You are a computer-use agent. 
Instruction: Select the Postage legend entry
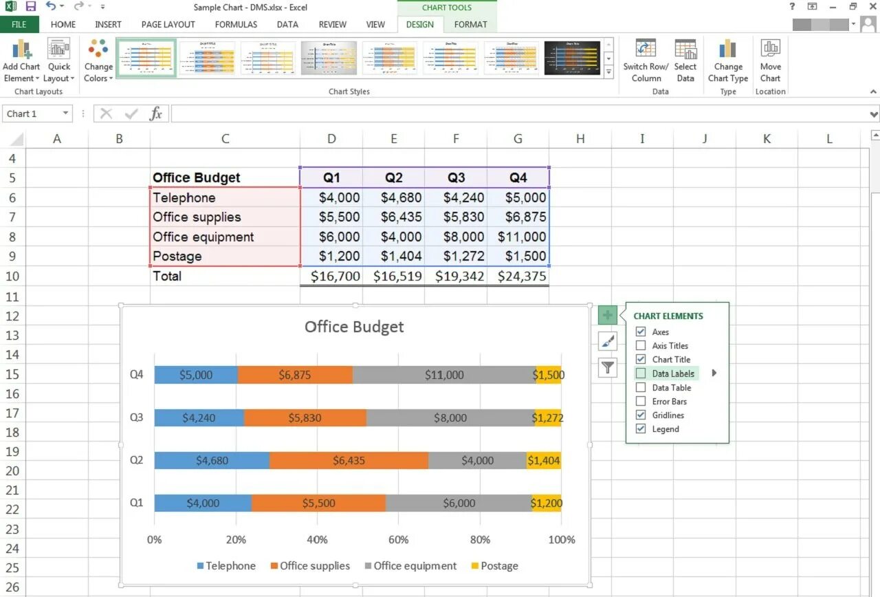(494, 566)
